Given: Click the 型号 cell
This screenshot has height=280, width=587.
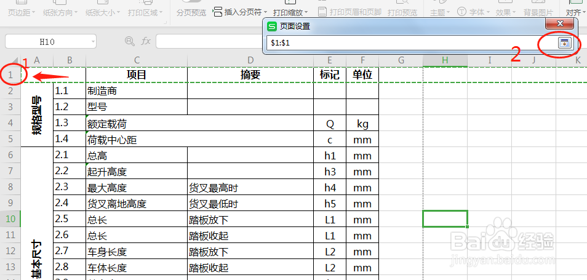Looking at the screenshot, I should (x=137, y=107).
